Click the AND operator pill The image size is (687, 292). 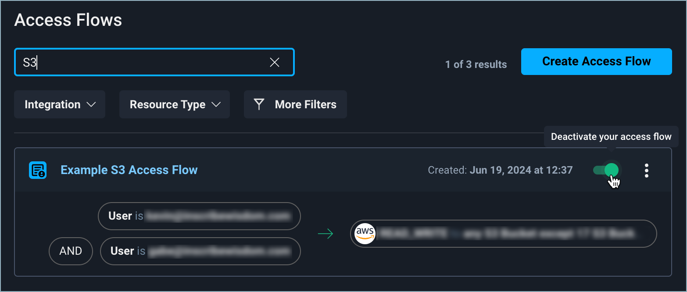click(71, 251)
